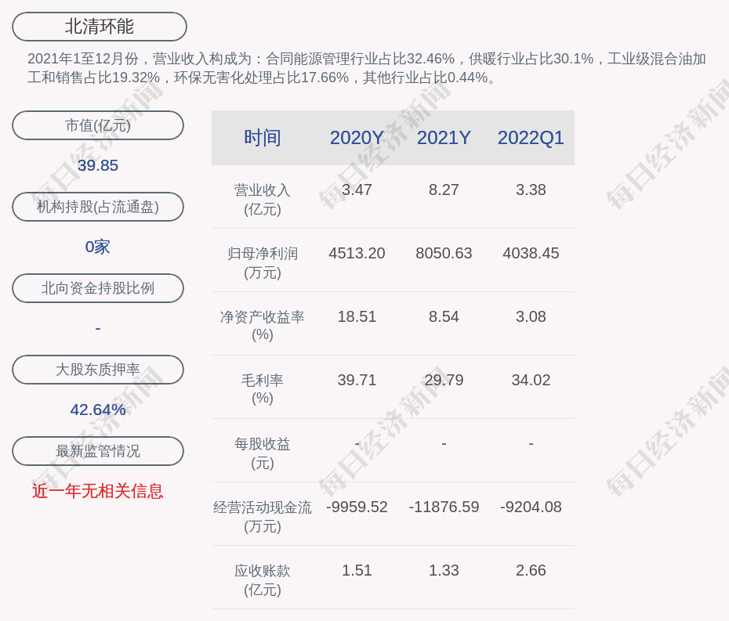
Task: Open the 最新监管情况 pill
Action: [98, 451]
